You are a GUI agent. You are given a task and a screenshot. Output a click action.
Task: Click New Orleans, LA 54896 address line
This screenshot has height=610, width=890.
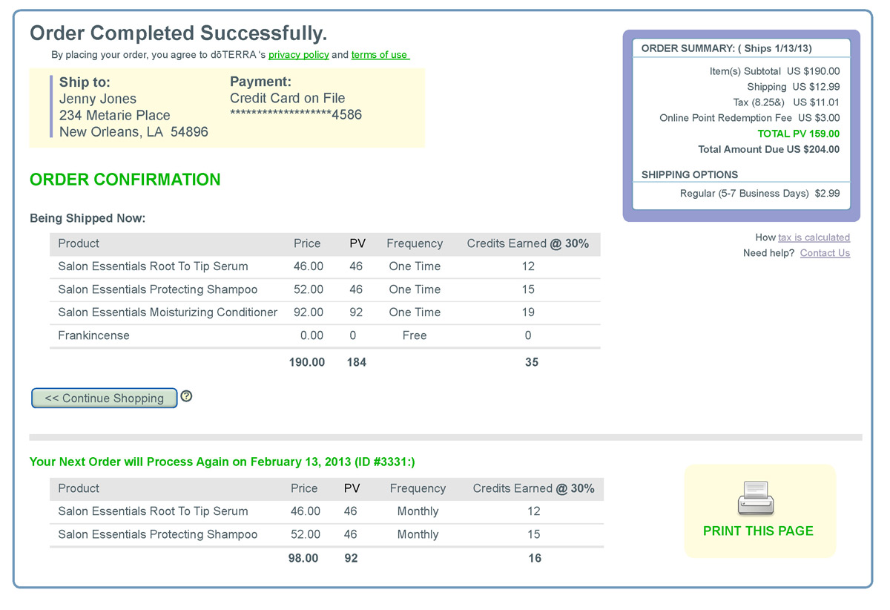click(133, 131)
